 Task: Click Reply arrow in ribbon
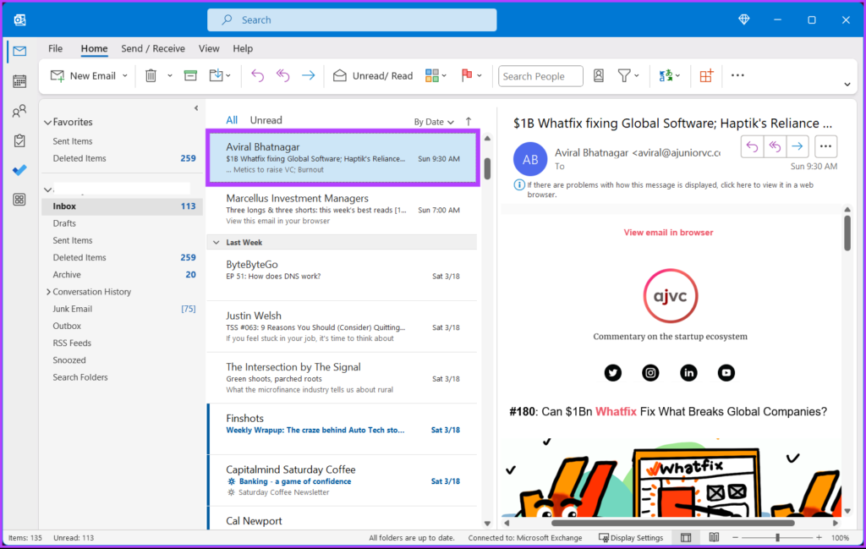coord(257,75)
